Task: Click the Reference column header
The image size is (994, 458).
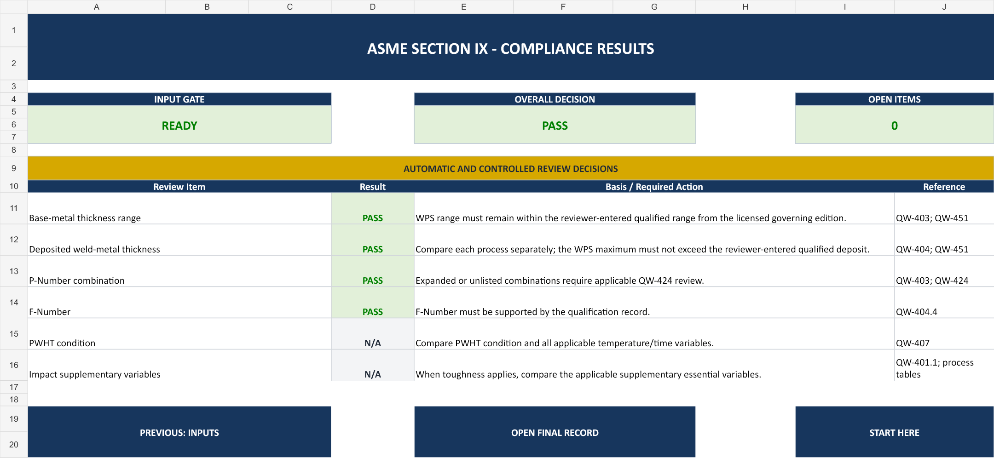Action: [x=944, y=187]
